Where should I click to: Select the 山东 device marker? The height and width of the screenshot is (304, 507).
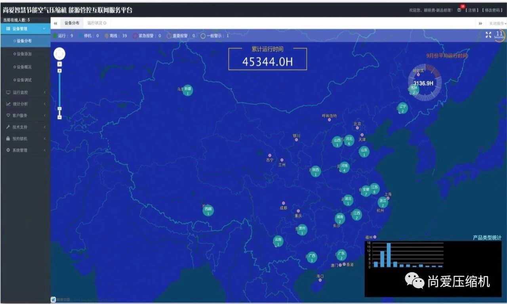(364, 151)
